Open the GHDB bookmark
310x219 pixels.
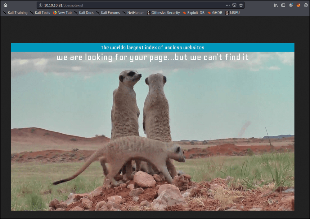click(215, 13)
